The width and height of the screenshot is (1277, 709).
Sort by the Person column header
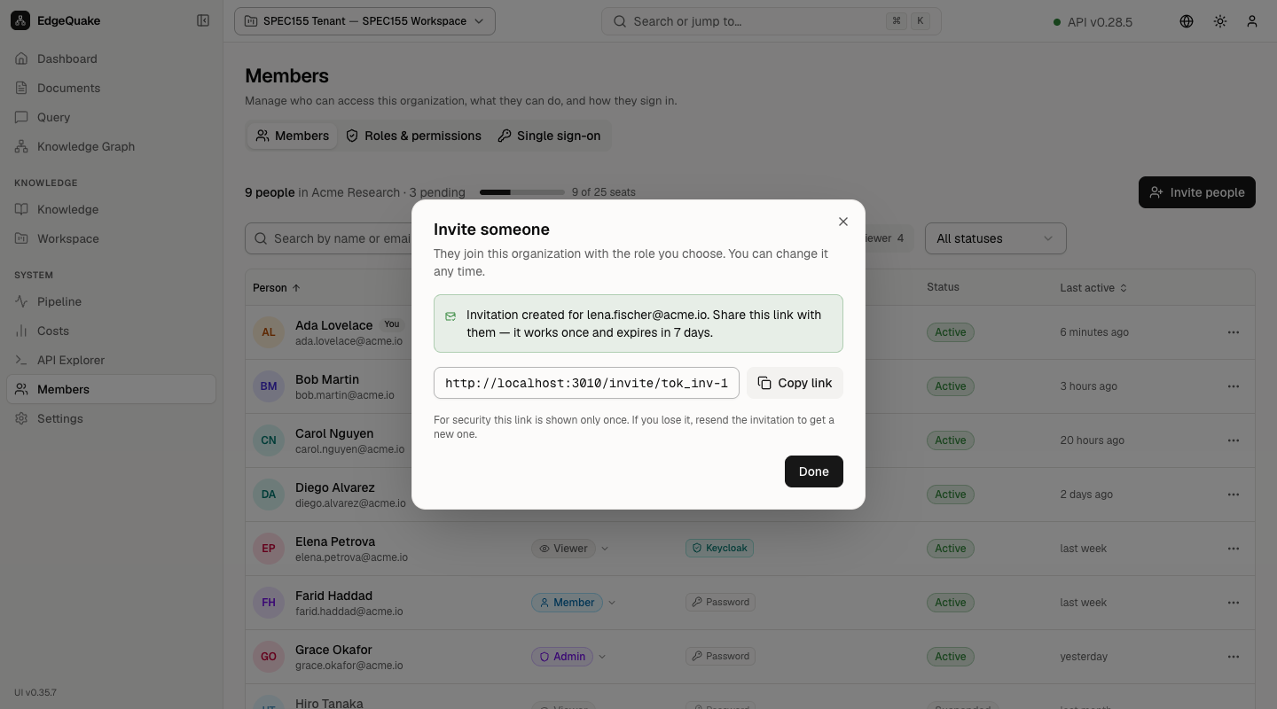pos(277,288)
